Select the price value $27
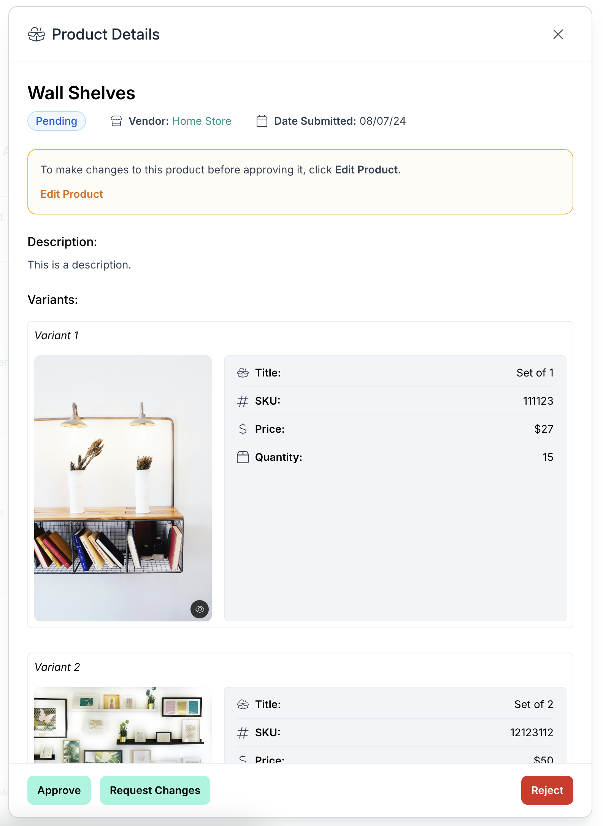The height and width of the screenshot is (826, 603). [x=544, y=429]
